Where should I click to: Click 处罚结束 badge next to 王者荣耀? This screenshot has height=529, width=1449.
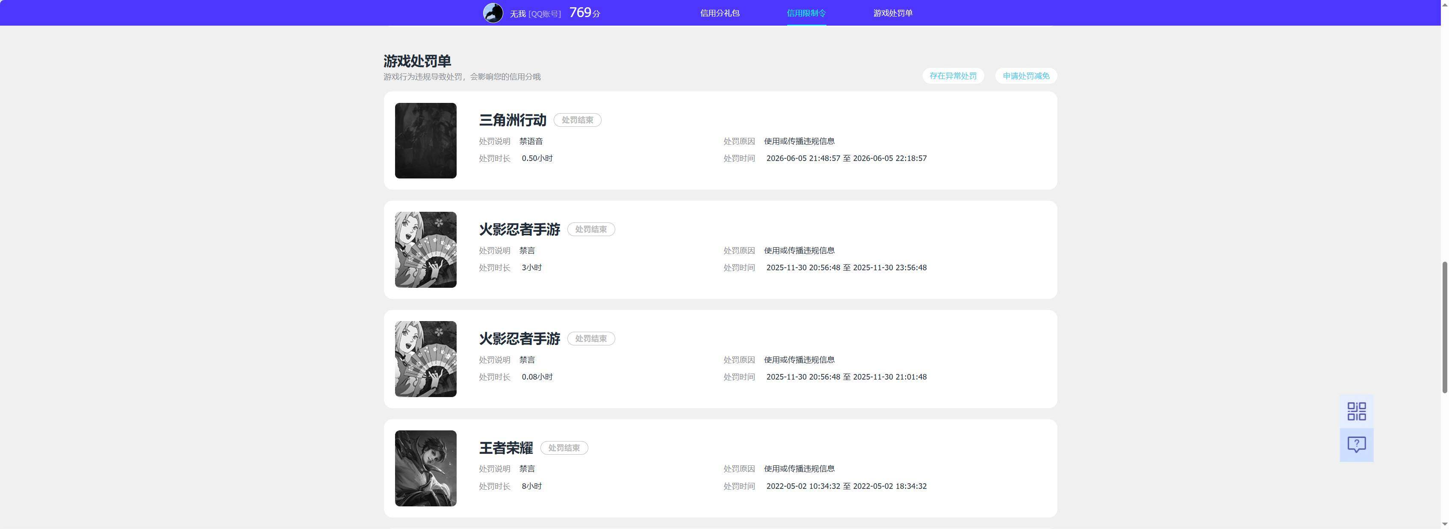click(564, 448)
